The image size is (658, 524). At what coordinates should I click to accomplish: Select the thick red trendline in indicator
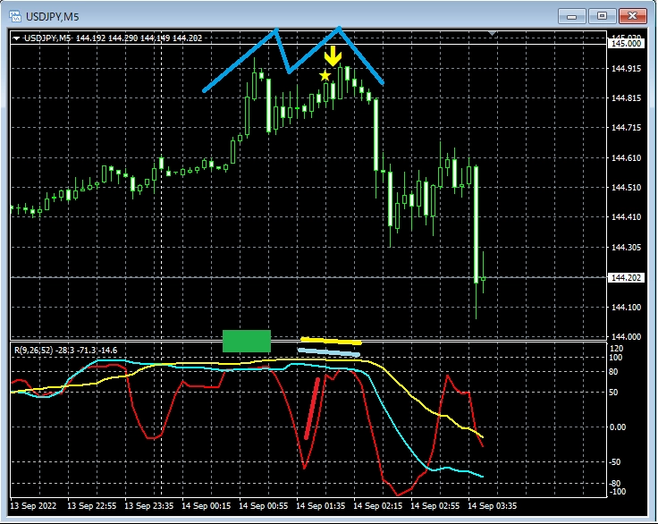pyautogui.click(x=312, y=409)
